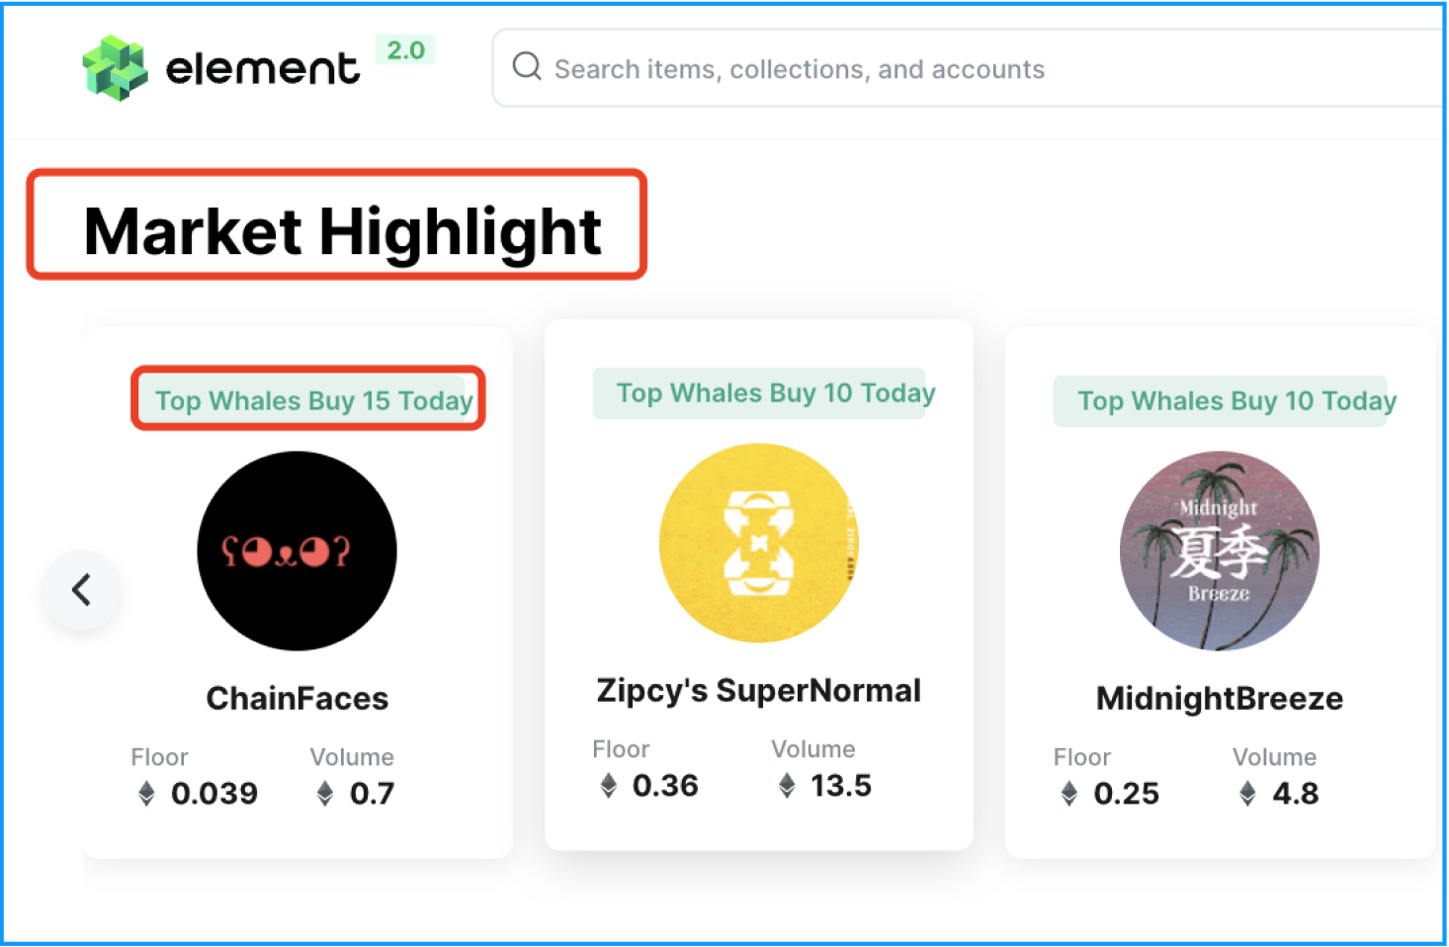This screenshot has width=1449, height=947.
Task: Click the Ethereum icon beside Zipcy's volume 13.5
Action: [x=787, y=785]
